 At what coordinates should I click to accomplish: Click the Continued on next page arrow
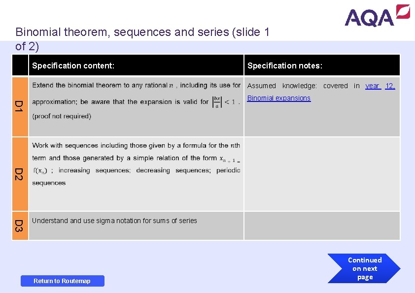(x=365, y=269)
